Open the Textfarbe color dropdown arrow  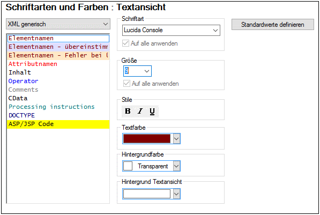click(x=176, y=139)
